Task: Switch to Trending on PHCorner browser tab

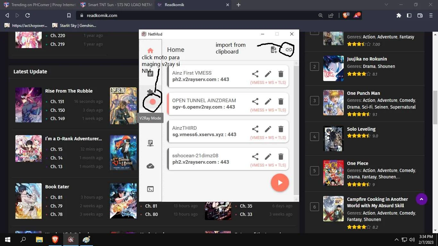Action: (39, 5)
